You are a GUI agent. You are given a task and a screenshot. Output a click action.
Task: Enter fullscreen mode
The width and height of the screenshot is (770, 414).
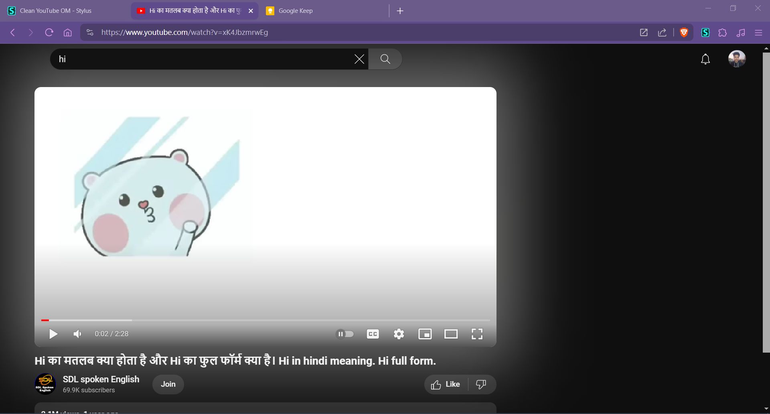(477, 334)
